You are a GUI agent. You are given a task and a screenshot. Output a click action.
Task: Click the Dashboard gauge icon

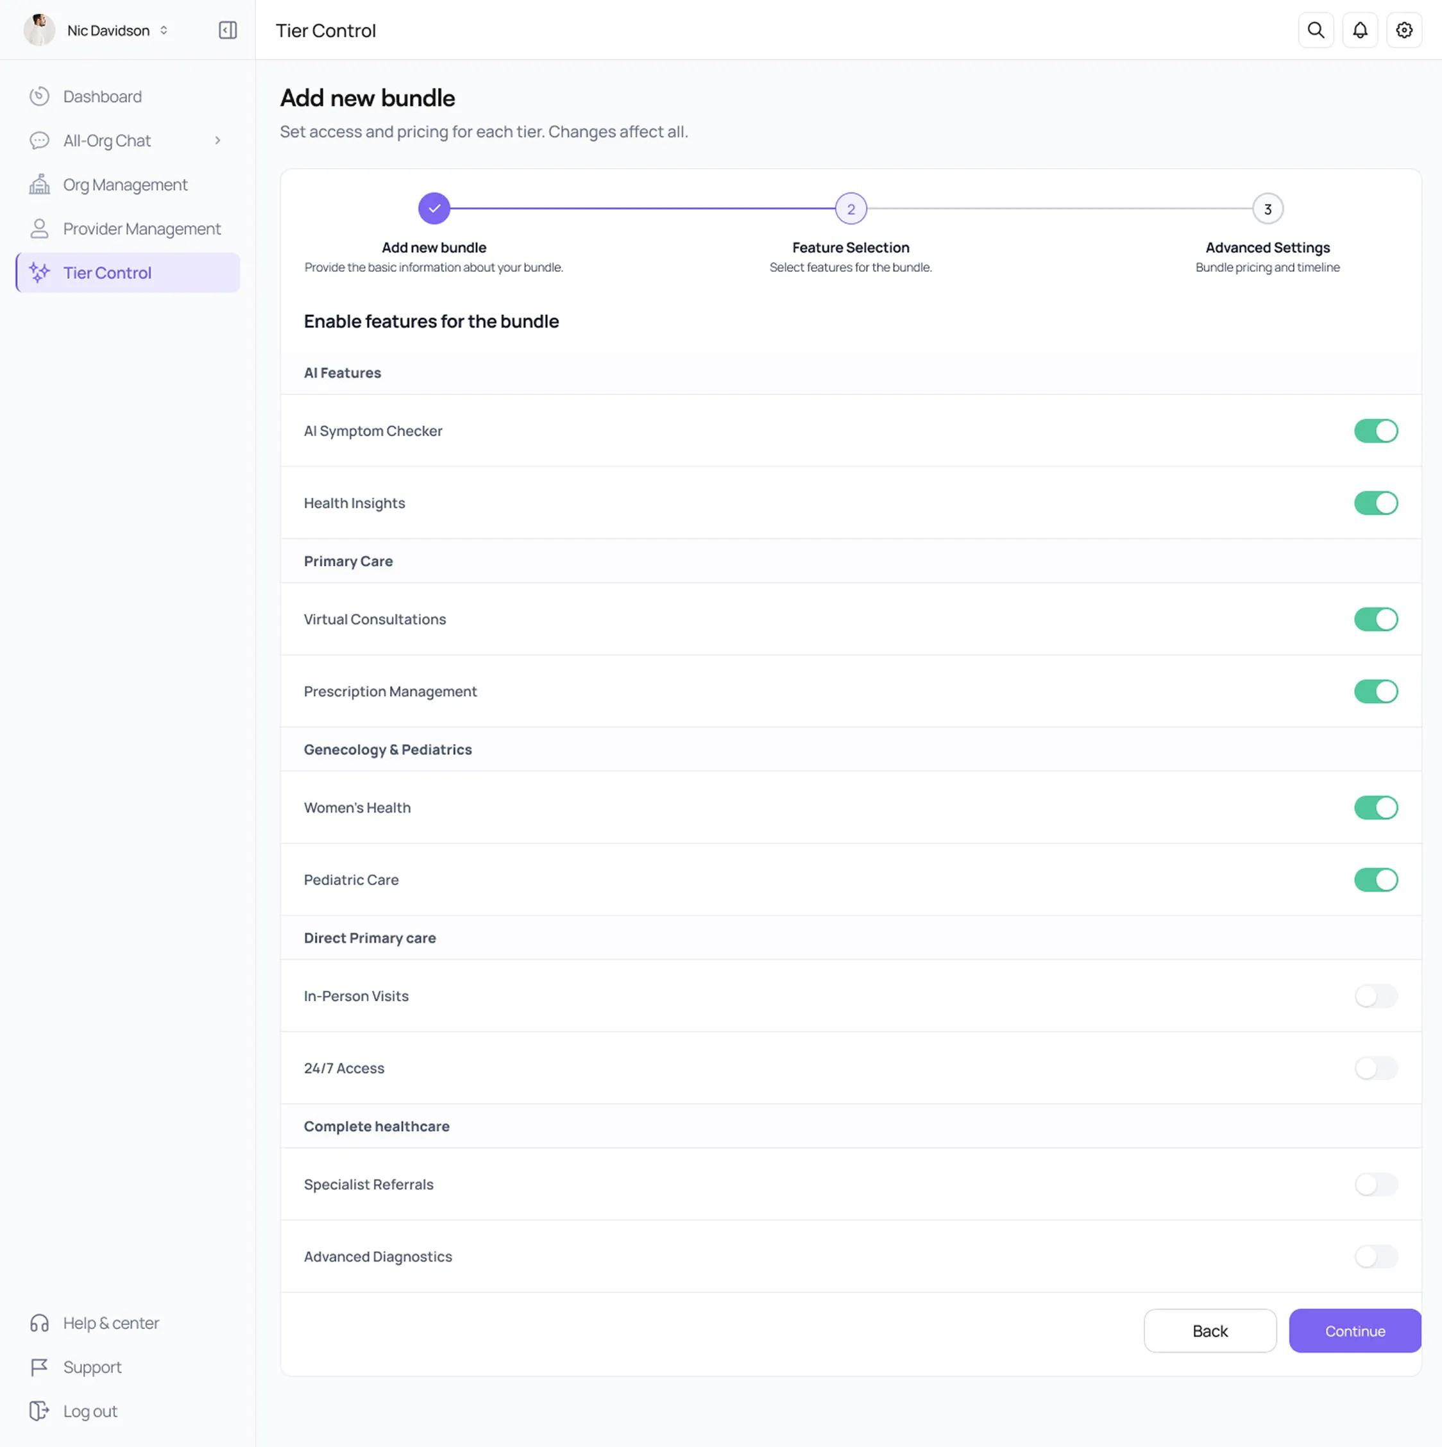(x=40, y=97)
